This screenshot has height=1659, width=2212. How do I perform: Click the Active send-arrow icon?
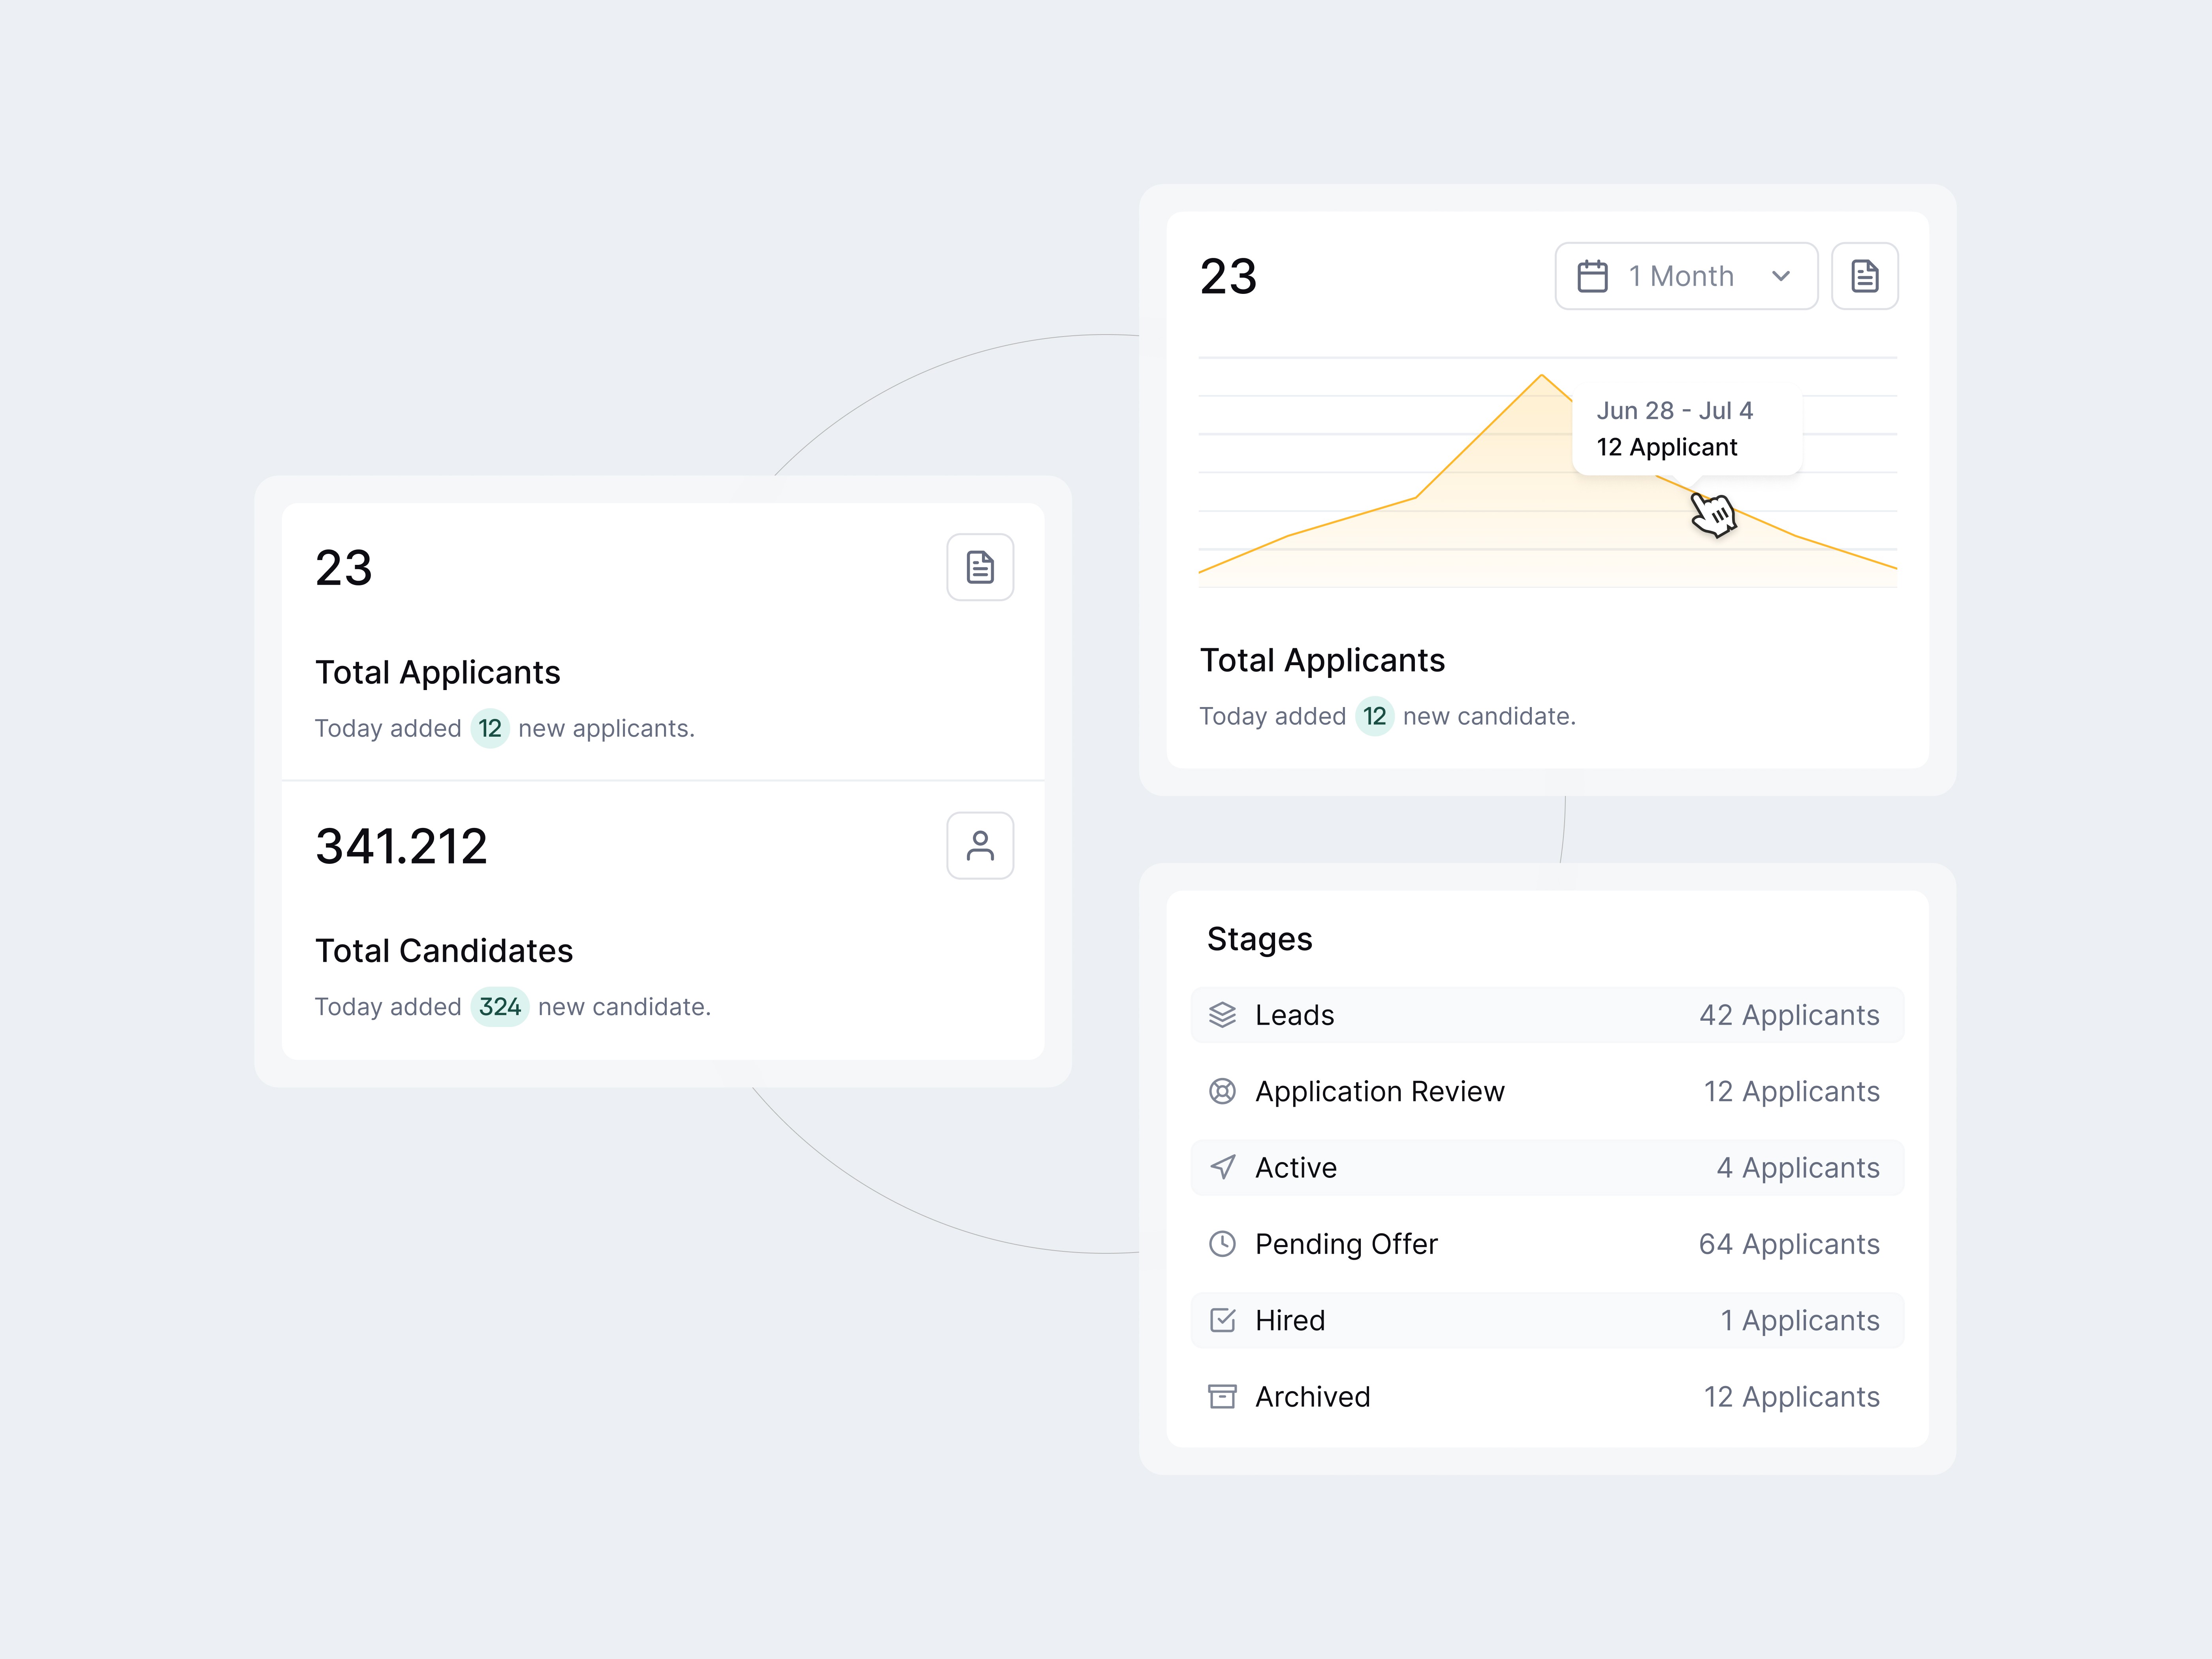click(1222, 1167)
